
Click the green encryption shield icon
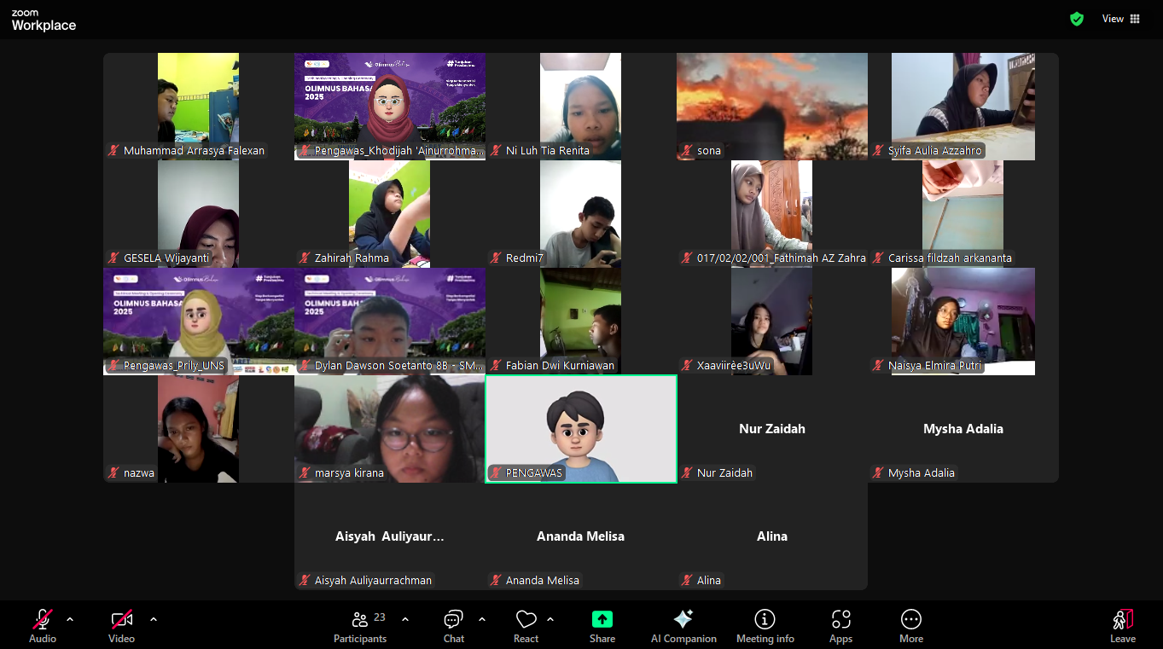pos(1077,19)
